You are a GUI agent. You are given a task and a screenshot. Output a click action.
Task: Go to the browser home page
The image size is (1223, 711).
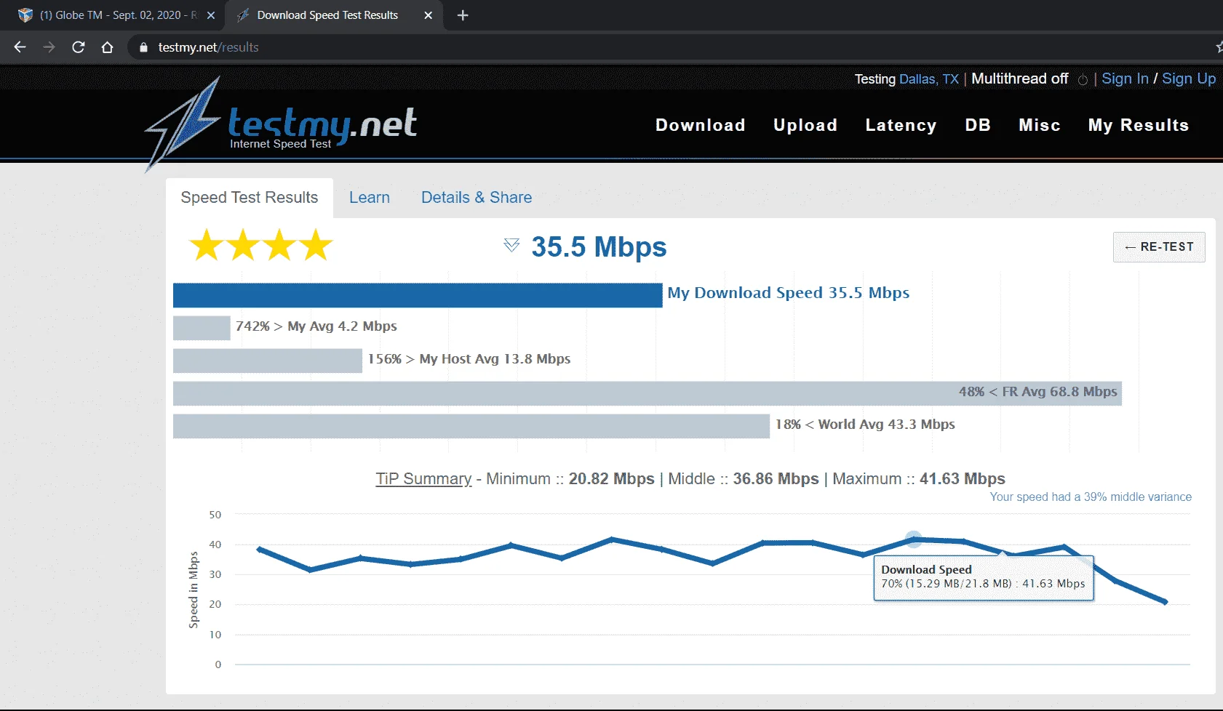tap(107, 47)
